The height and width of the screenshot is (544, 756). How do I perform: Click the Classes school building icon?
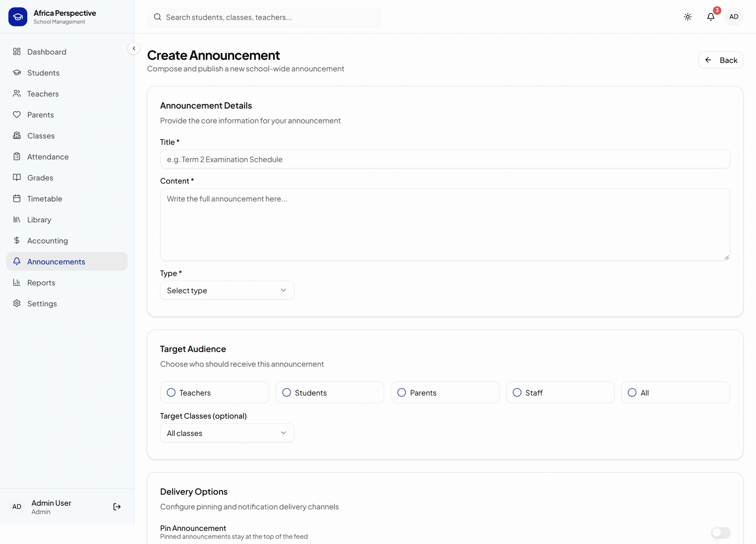(17, 135)
